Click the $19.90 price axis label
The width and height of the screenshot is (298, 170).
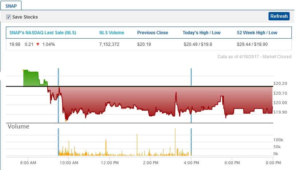tap(280, 112)
